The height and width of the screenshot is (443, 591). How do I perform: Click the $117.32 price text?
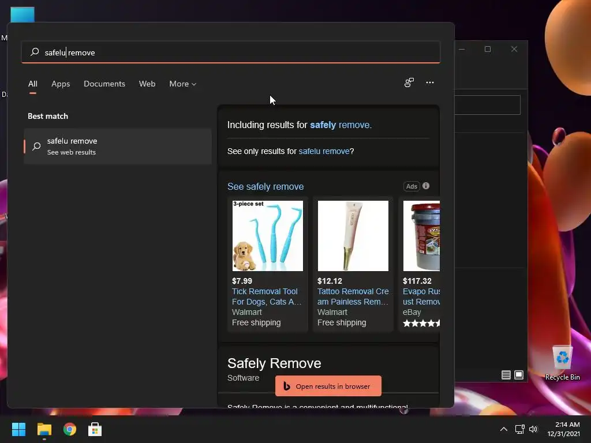click(417, 281)
